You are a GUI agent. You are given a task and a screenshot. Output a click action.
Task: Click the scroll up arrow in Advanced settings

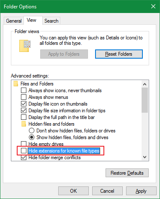[145, 84]
